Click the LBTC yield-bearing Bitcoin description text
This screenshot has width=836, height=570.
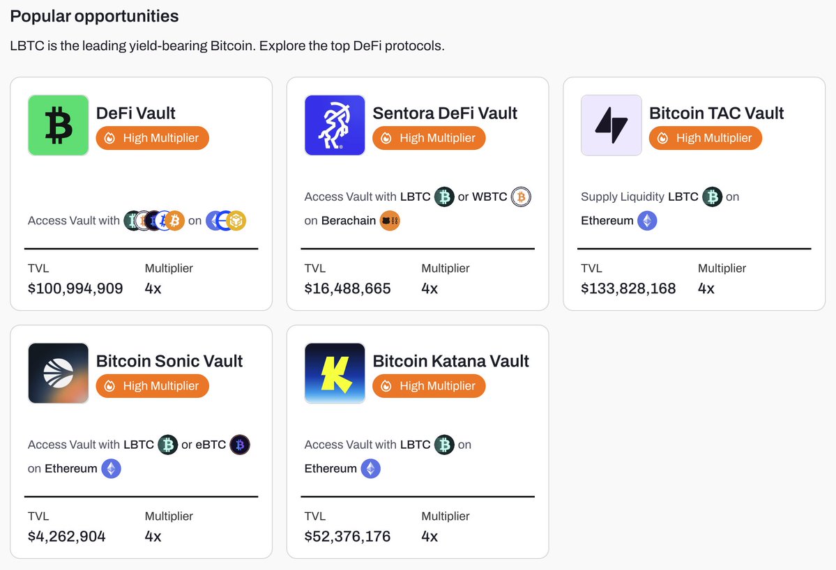227,46
